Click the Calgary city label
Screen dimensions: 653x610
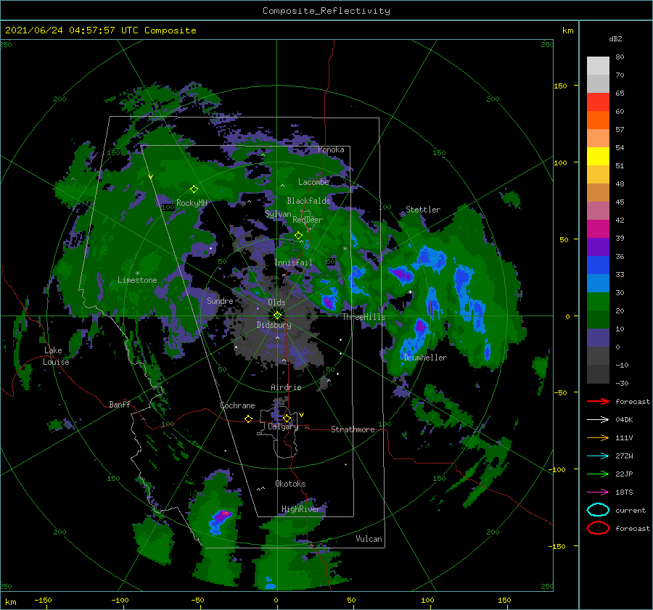[x=283, y=426]
